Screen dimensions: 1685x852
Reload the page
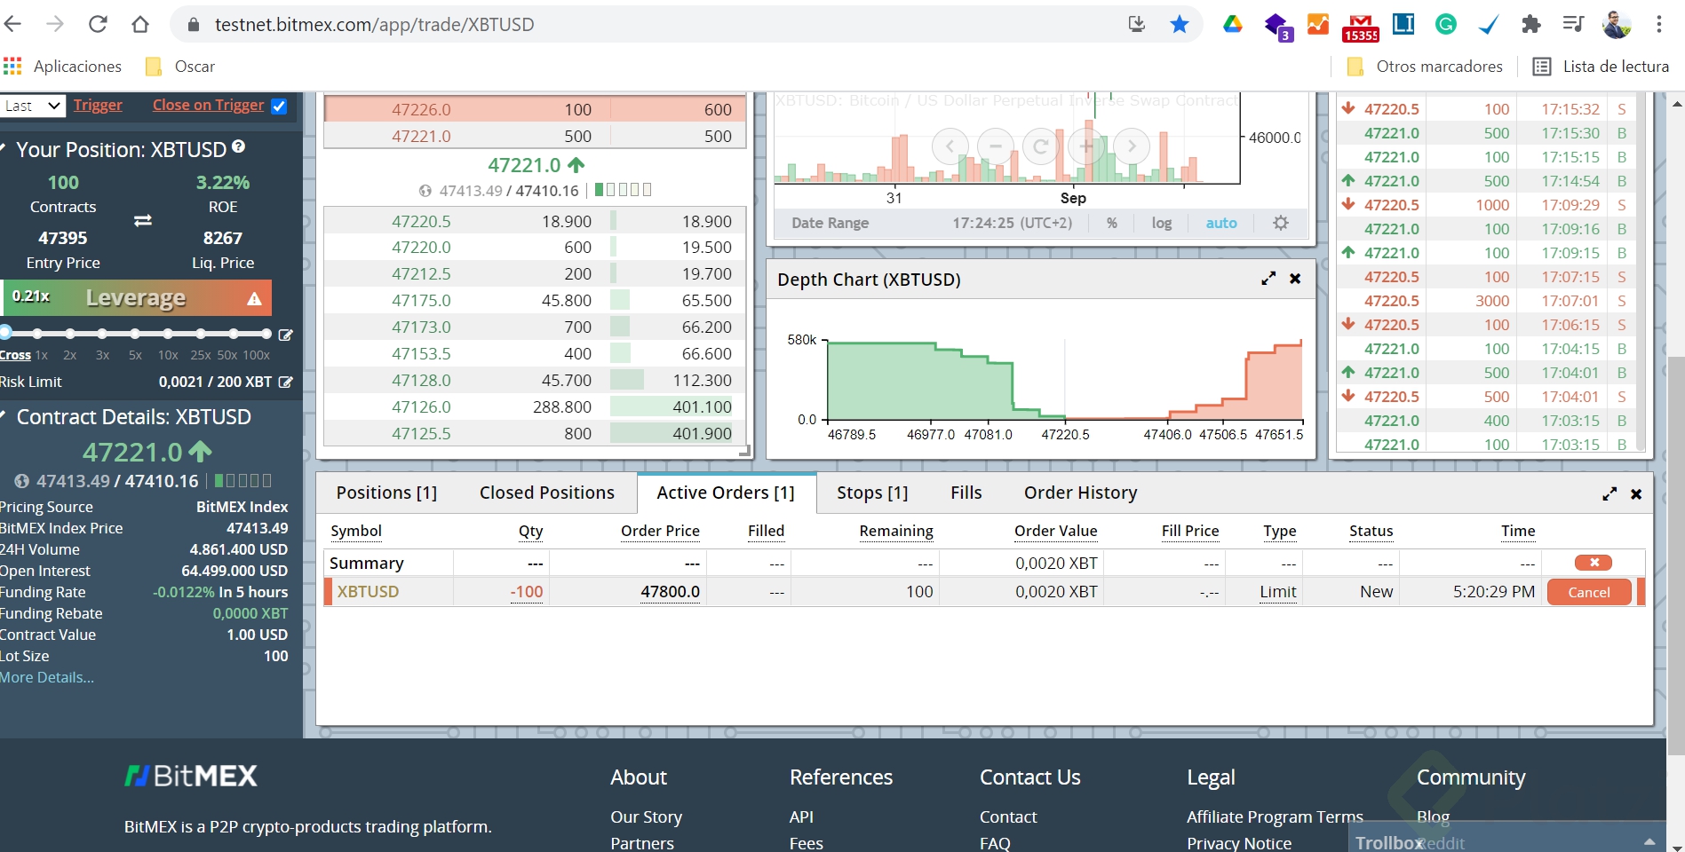tap(98, 24)
